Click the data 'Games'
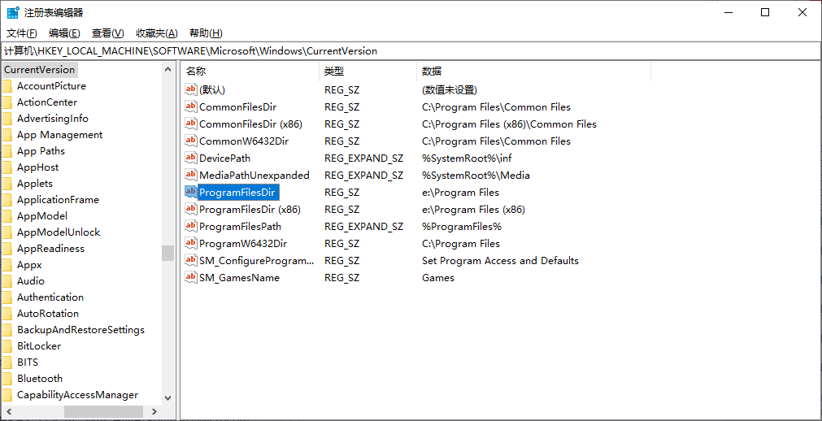Screen dimensions: 822x421 pyautogui.click(x=437, y=277)
